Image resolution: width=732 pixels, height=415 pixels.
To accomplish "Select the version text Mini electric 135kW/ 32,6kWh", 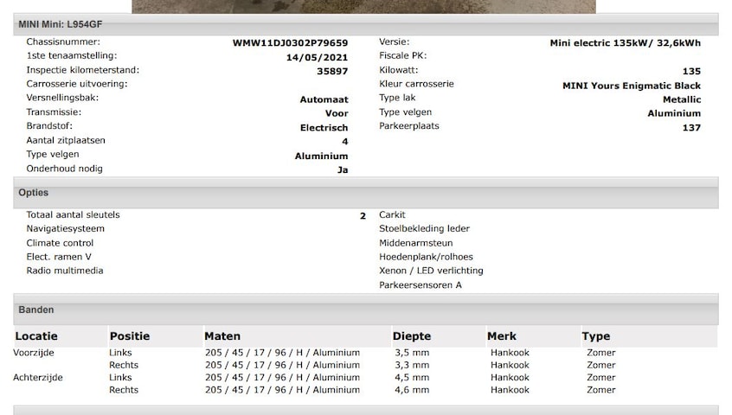I will coord(625,43).
